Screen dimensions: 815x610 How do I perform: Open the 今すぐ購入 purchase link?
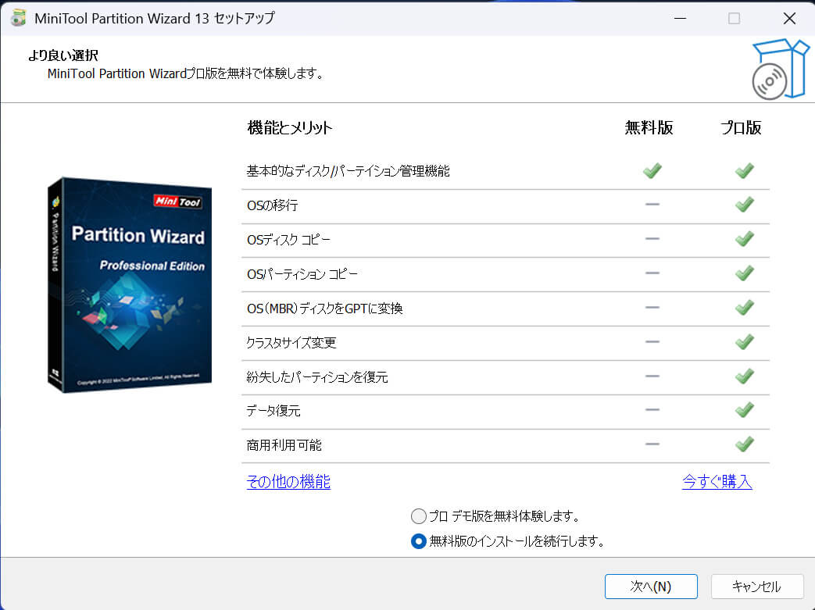tap(717, 482)
